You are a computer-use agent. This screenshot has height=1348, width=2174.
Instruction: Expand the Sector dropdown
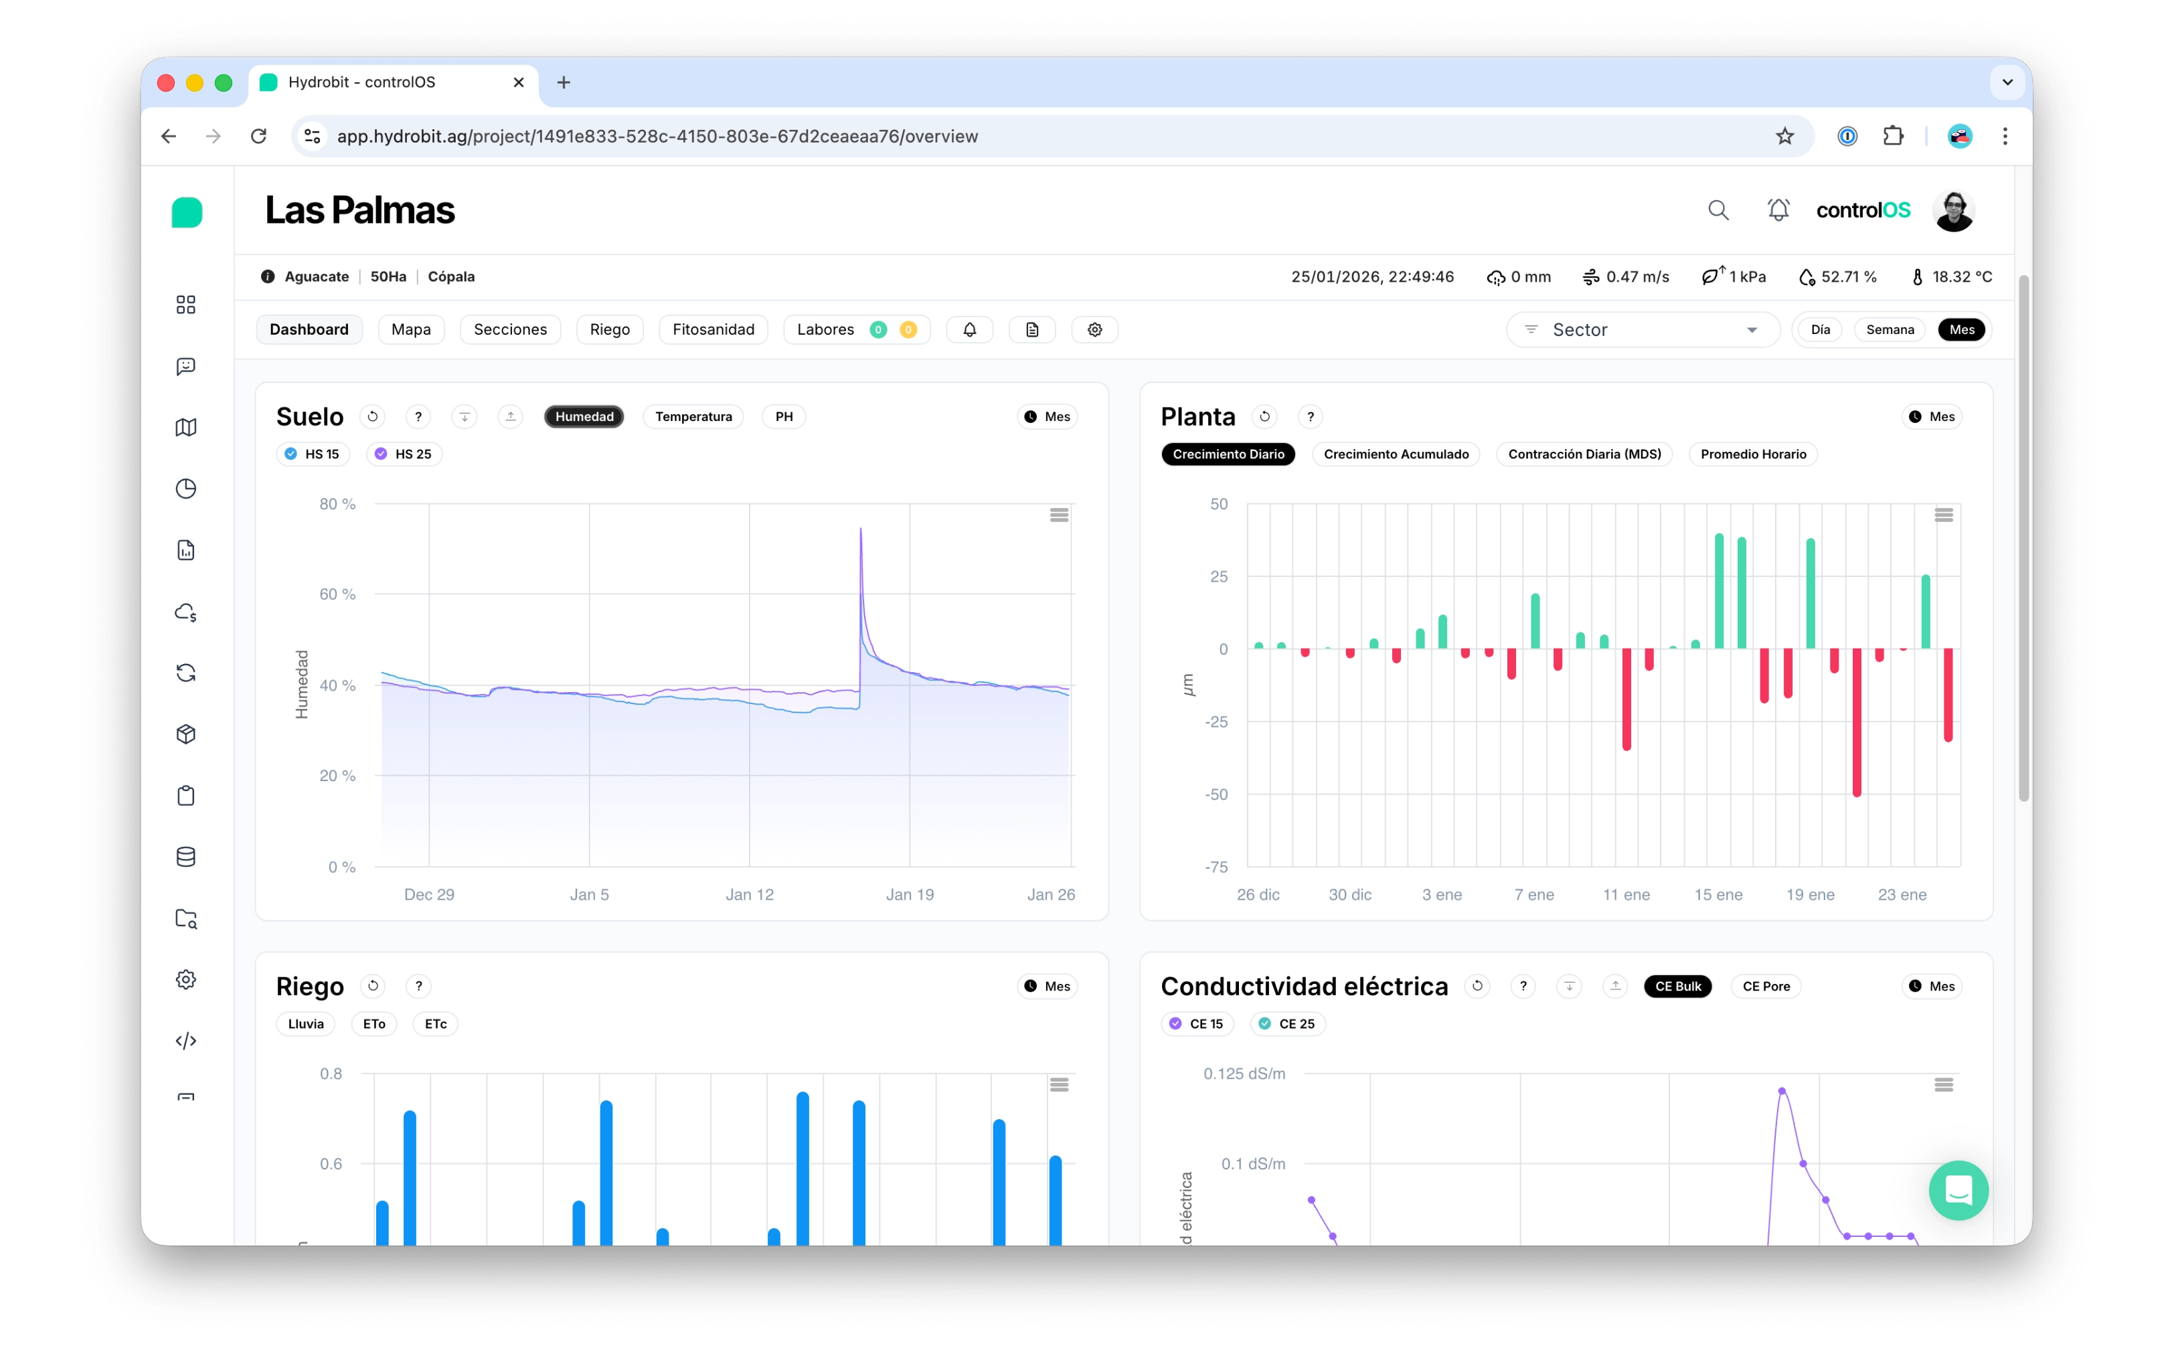click(1642, 330)
